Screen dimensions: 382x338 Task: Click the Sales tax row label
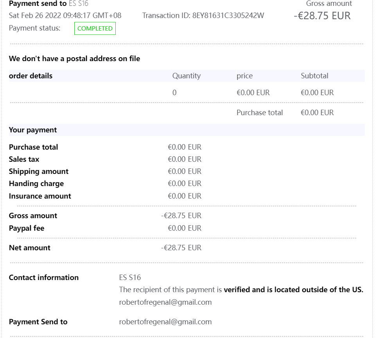pos(24,159)
